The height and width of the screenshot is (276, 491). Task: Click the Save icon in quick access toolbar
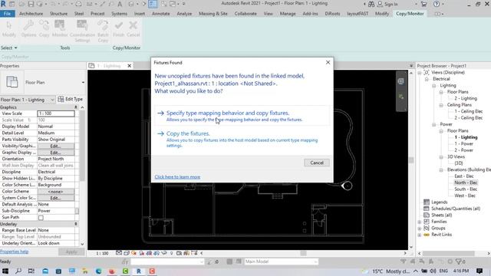coord(31,4)
